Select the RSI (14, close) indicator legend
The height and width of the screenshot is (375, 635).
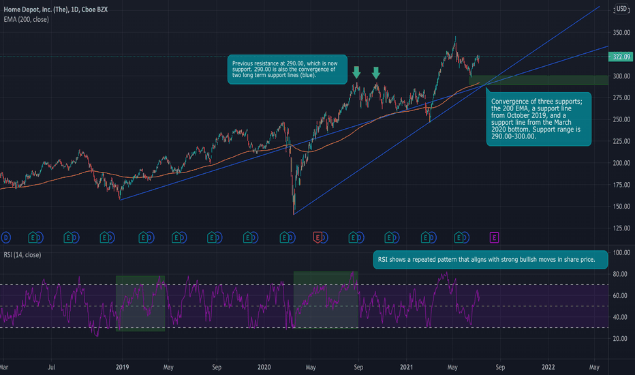(x=22, y=254)
